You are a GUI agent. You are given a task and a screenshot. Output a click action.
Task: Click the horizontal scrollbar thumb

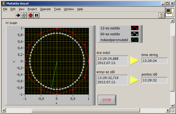pos(86,110)
